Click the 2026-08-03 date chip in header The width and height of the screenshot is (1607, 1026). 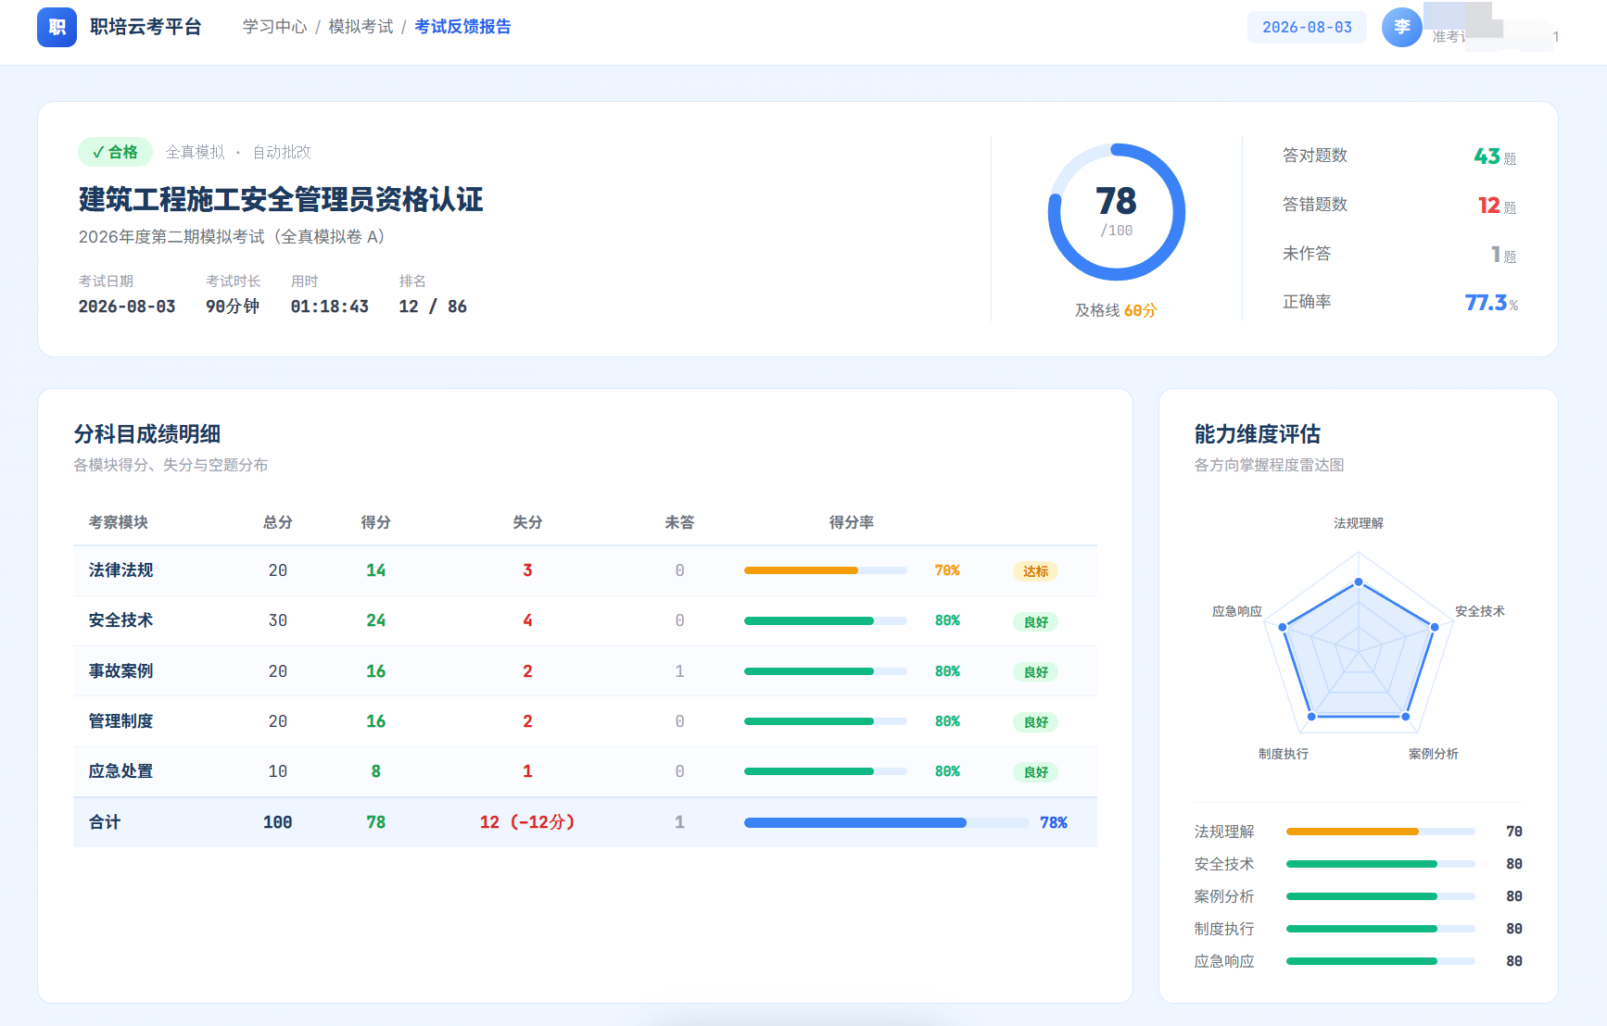[x=1307, y=27]
